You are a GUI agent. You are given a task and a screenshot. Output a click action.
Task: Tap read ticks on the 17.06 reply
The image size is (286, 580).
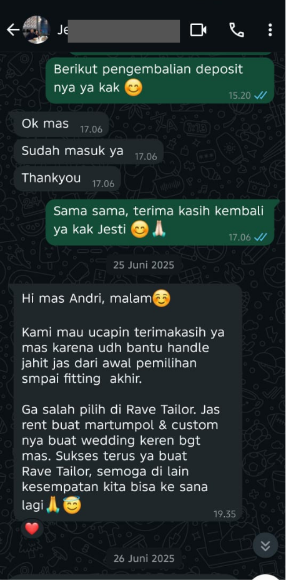pos(260,237)
